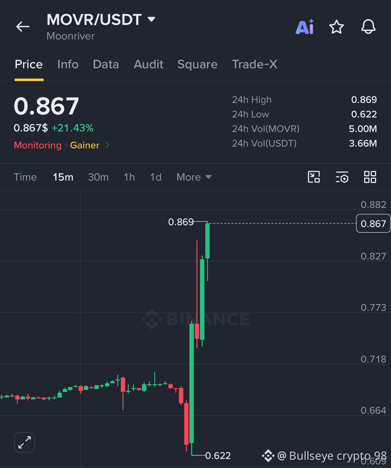Expand the MOVR/USDT pair selector arrow
The width and height of the screenshot is (391, 468).
(152, 19)
